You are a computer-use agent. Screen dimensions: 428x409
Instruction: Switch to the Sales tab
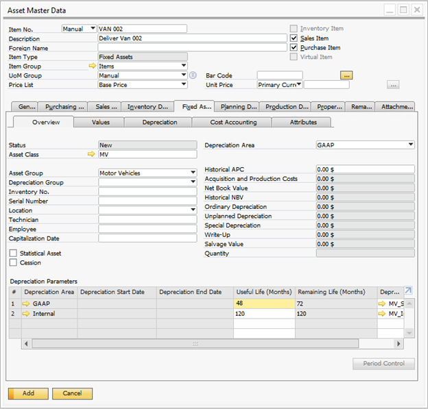104,107
